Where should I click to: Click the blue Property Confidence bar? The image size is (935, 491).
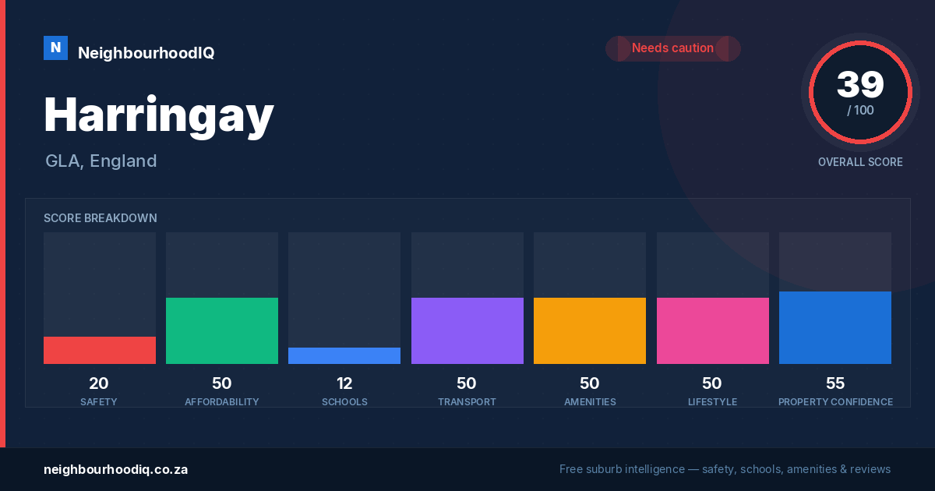click(x=835, y=327)
